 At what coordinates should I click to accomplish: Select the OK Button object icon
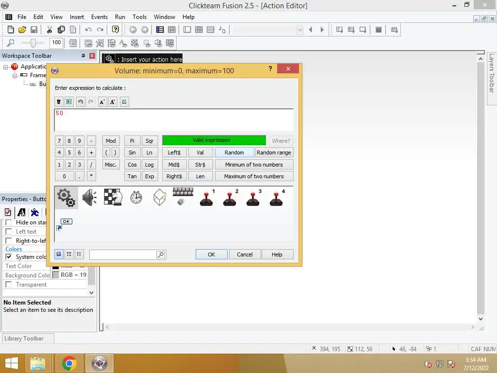66,221
